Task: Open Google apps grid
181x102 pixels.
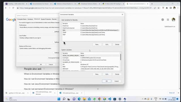Action: [x=168, y=20]
